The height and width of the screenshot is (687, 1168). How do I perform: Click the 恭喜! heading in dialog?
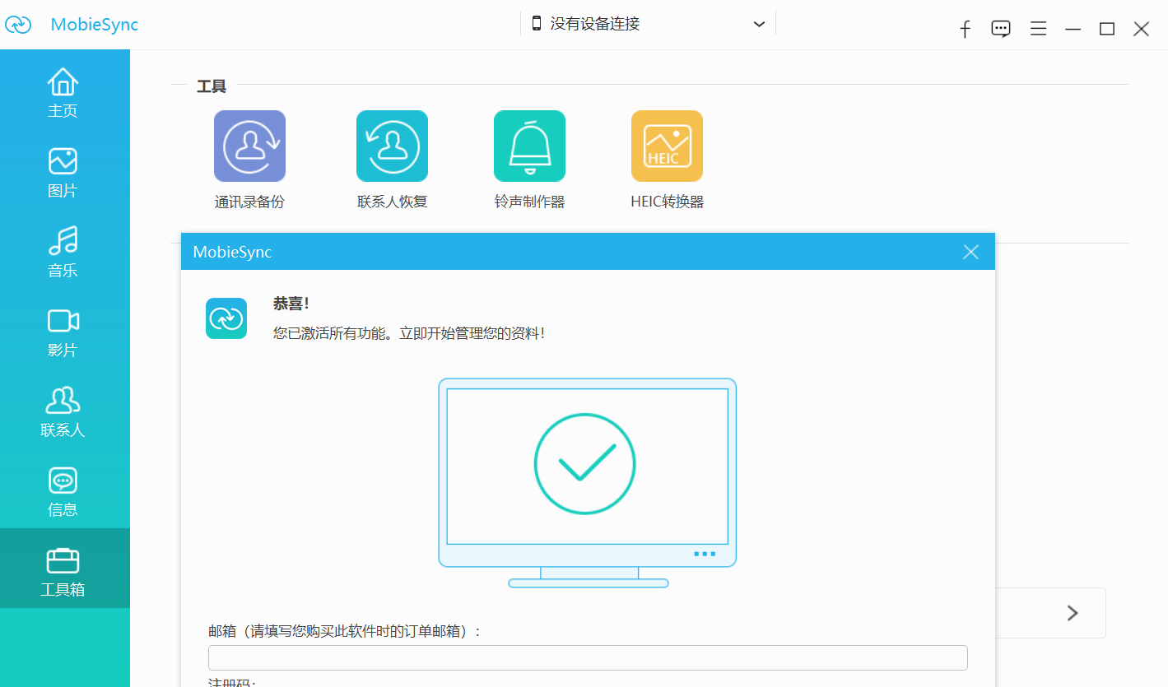[291, 304]
